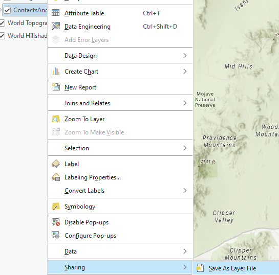Click the Create Chart bar icon
The height and width of the screenshot is (275, 279).
55,72
